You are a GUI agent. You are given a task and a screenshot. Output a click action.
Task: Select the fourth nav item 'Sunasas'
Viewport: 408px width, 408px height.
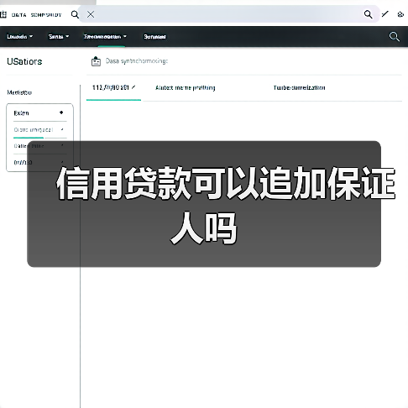pos(154,37)
